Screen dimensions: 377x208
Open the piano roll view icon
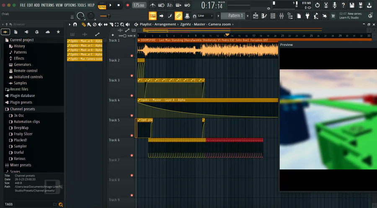tap(264, 16)
